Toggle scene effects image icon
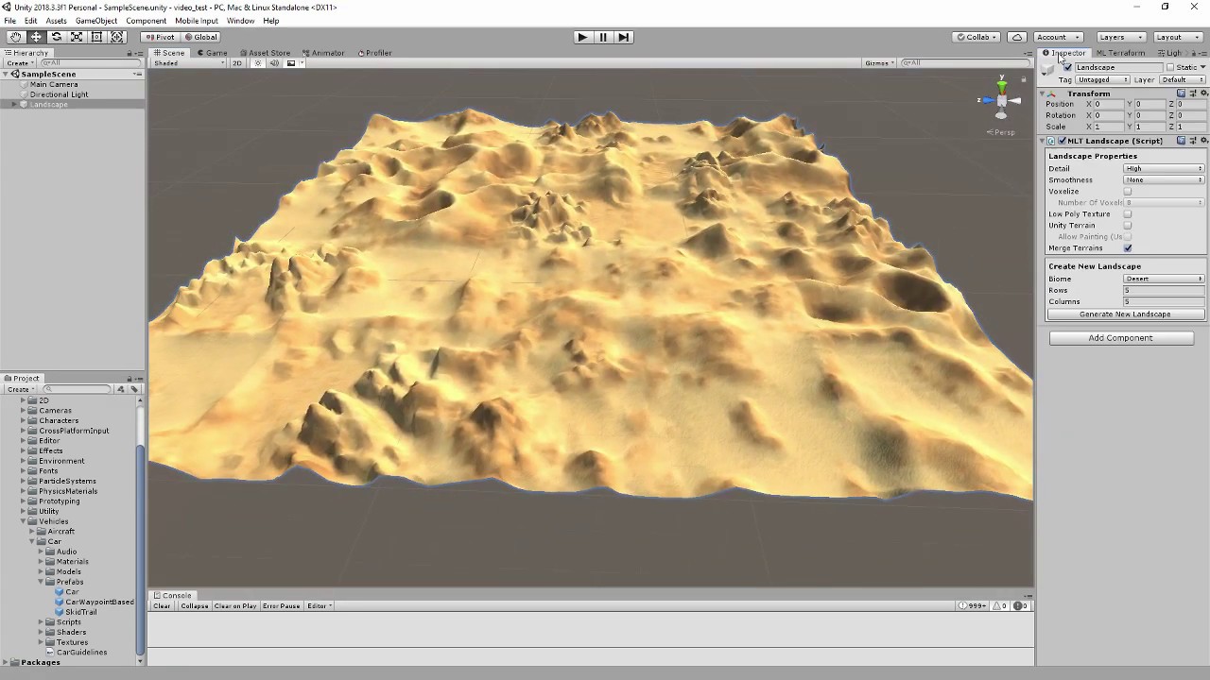Screen dimensions: 1210x680 (291, 63)
